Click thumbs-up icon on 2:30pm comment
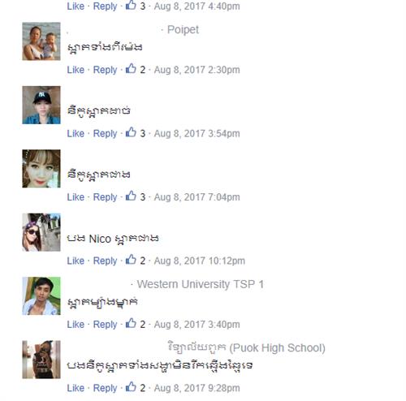This screenshot has width=406, height=401. 131,69
